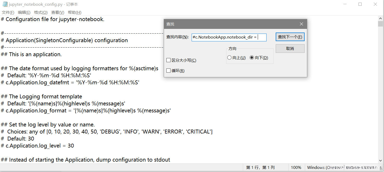Image resolution: width=384 pixels, height=172 pixels.
Task: Click the Notepad app icon in title bar
Action: [x=5, y=4]
